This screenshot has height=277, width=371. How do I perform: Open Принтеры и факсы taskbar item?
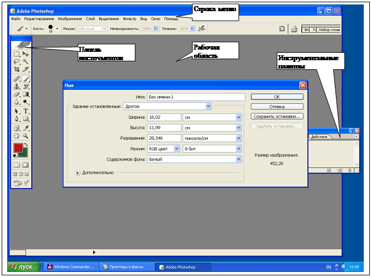pyautogui.click(x=126, y=267)
